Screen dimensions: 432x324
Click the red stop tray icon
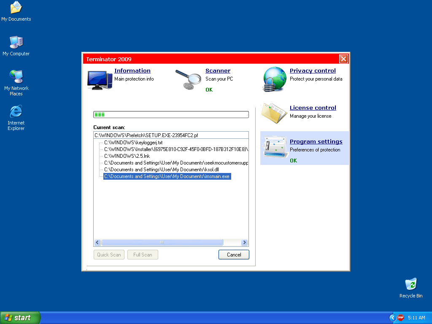click(x=401, y=318)
